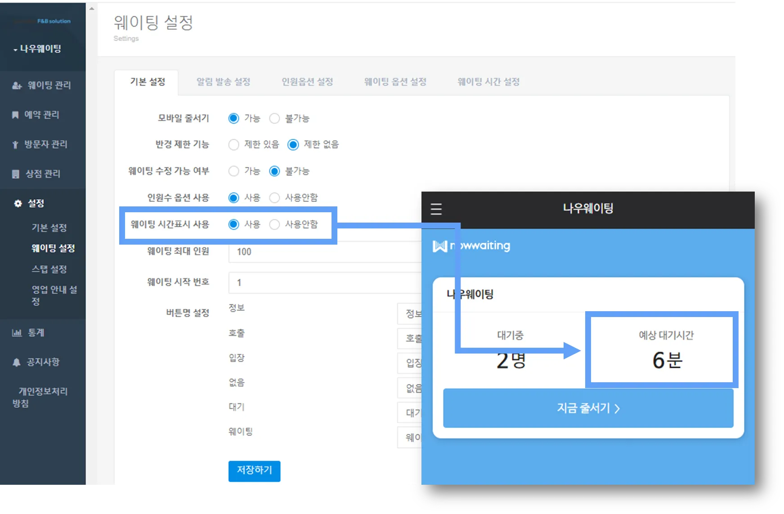Viewport: 784px width, 514px height.
Task: Expand the 나우웨이팅 store dropdown in sidebar
Action: (x=37, y=49)
